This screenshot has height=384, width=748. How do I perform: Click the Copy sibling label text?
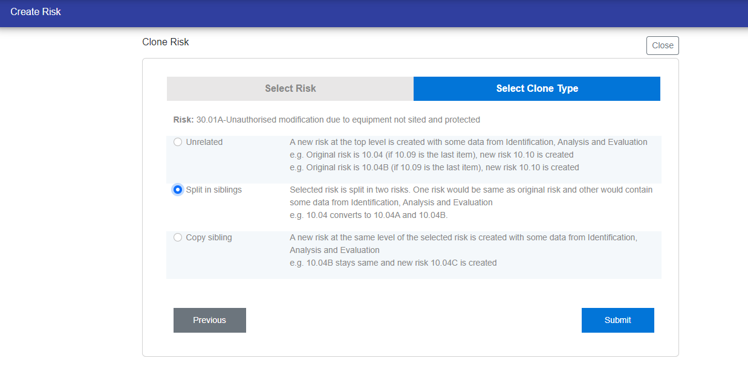click(209, 237)
